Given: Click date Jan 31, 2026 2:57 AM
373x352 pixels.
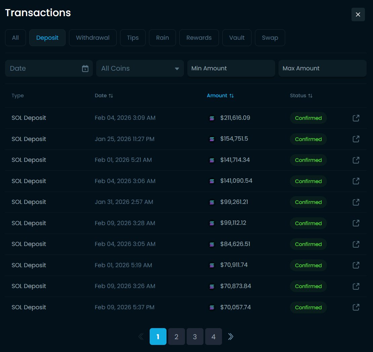Looking at the screenshot, I should [x=124, y=202].
